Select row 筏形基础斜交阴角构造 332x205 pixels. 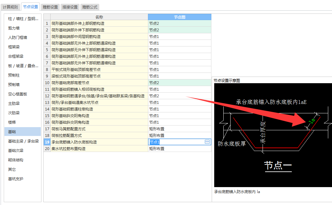click(99, 122)
